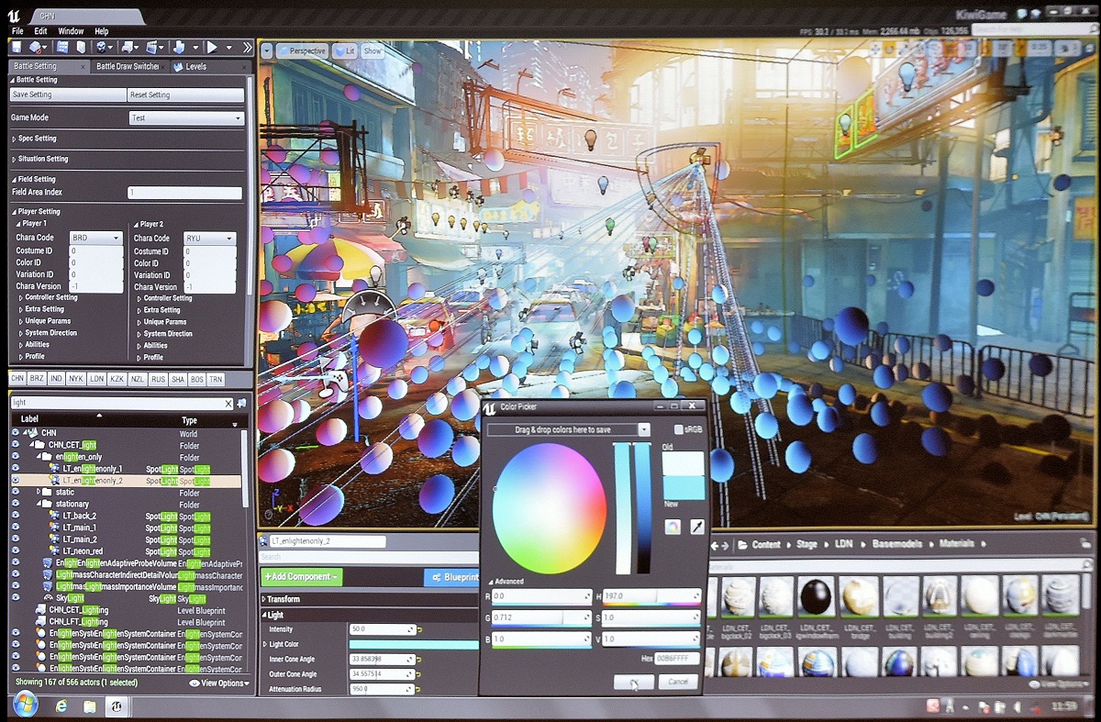The image size is (1101, 722).
Task: Enable the sRGB checkbox
Action: [679, 429]
